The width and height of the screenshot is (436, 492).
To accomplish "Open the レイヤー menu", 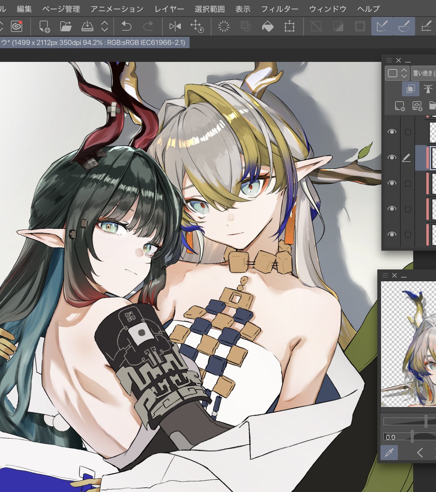I will pyautogui.click(x=169, y=9).
